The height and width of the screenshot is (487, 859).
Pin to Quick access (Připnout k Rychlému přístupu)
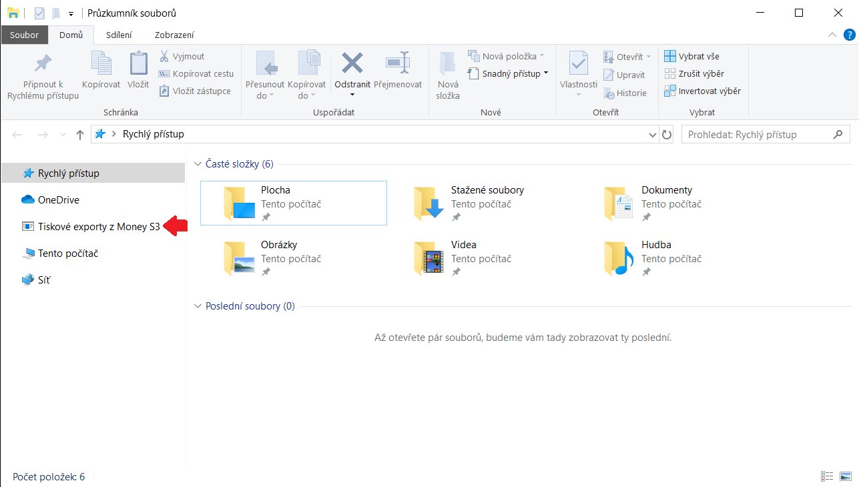pyautogui.click(x=43, y=77)
